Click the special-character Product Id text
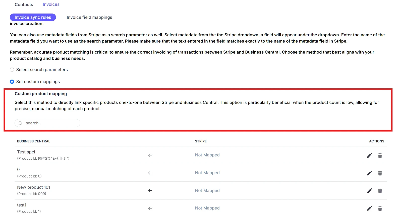The image size is (397, 217). pyautogui.click(x=43, y=158)
